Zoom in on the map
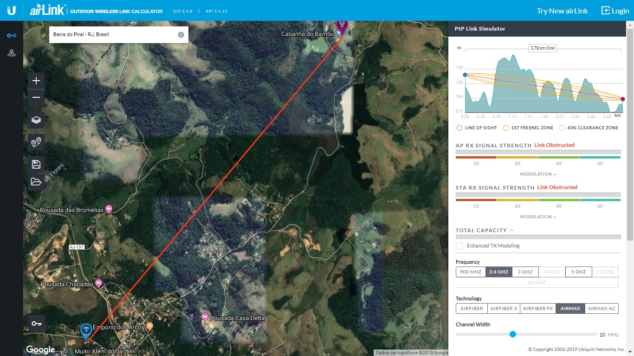The width and height of the screenshot is (634, 356). [36, 81]
